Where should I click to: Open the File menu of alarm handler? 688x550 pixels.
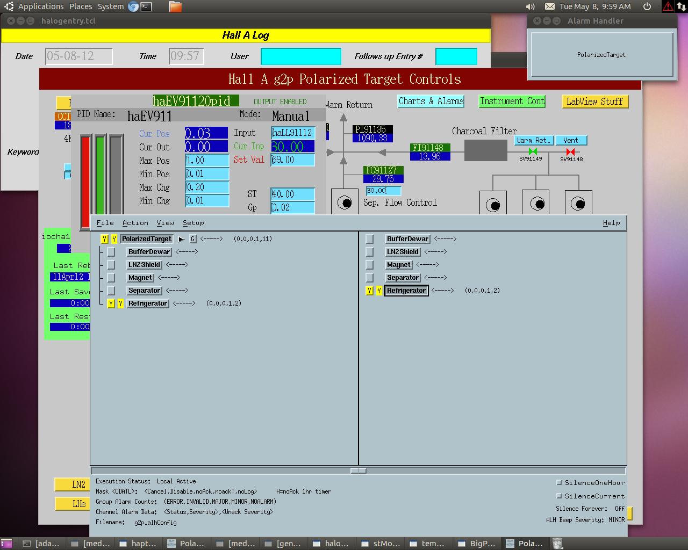point(105,223)
